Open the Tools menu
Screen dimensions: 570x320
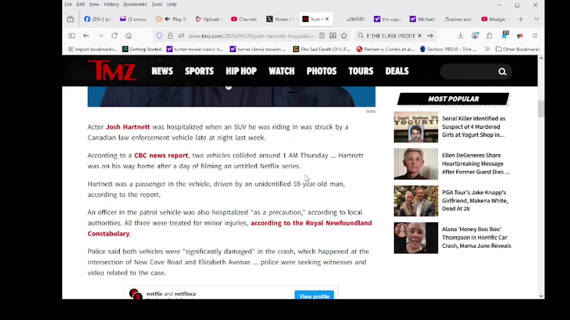tap(157, 4)
